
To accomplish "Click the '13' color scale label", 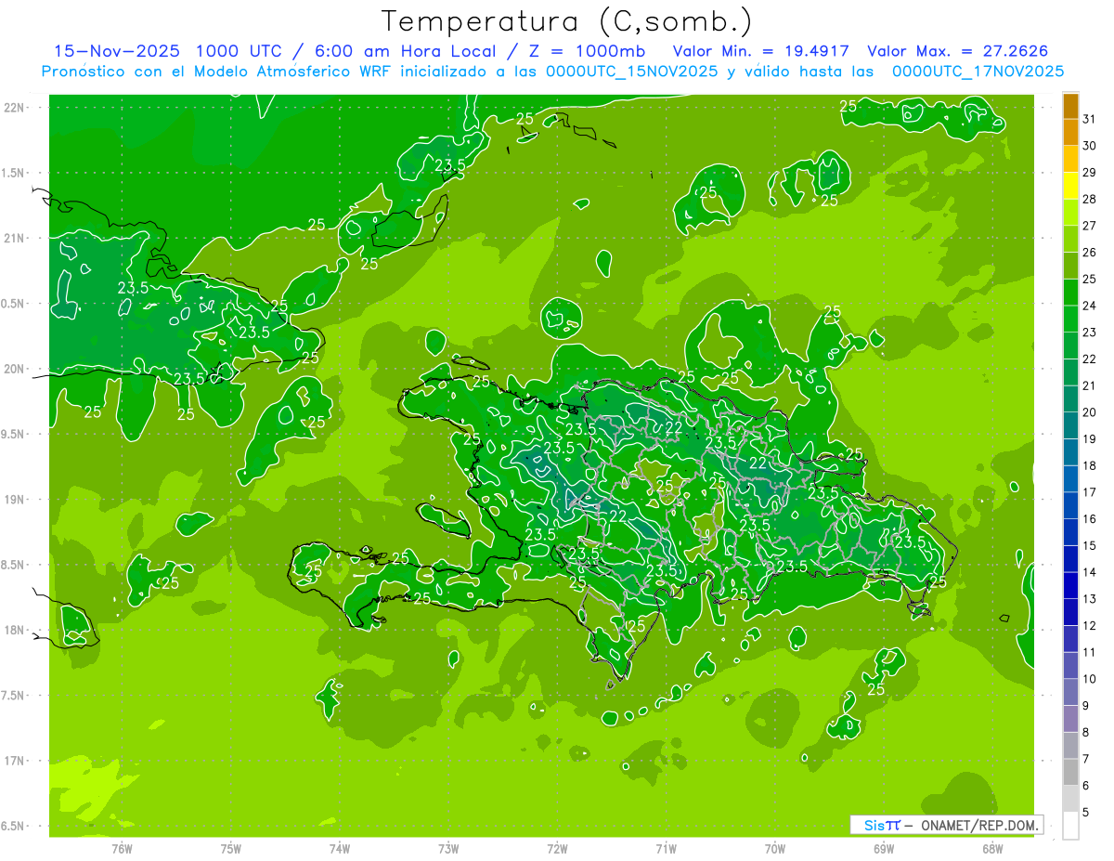I will [1090, 599].
